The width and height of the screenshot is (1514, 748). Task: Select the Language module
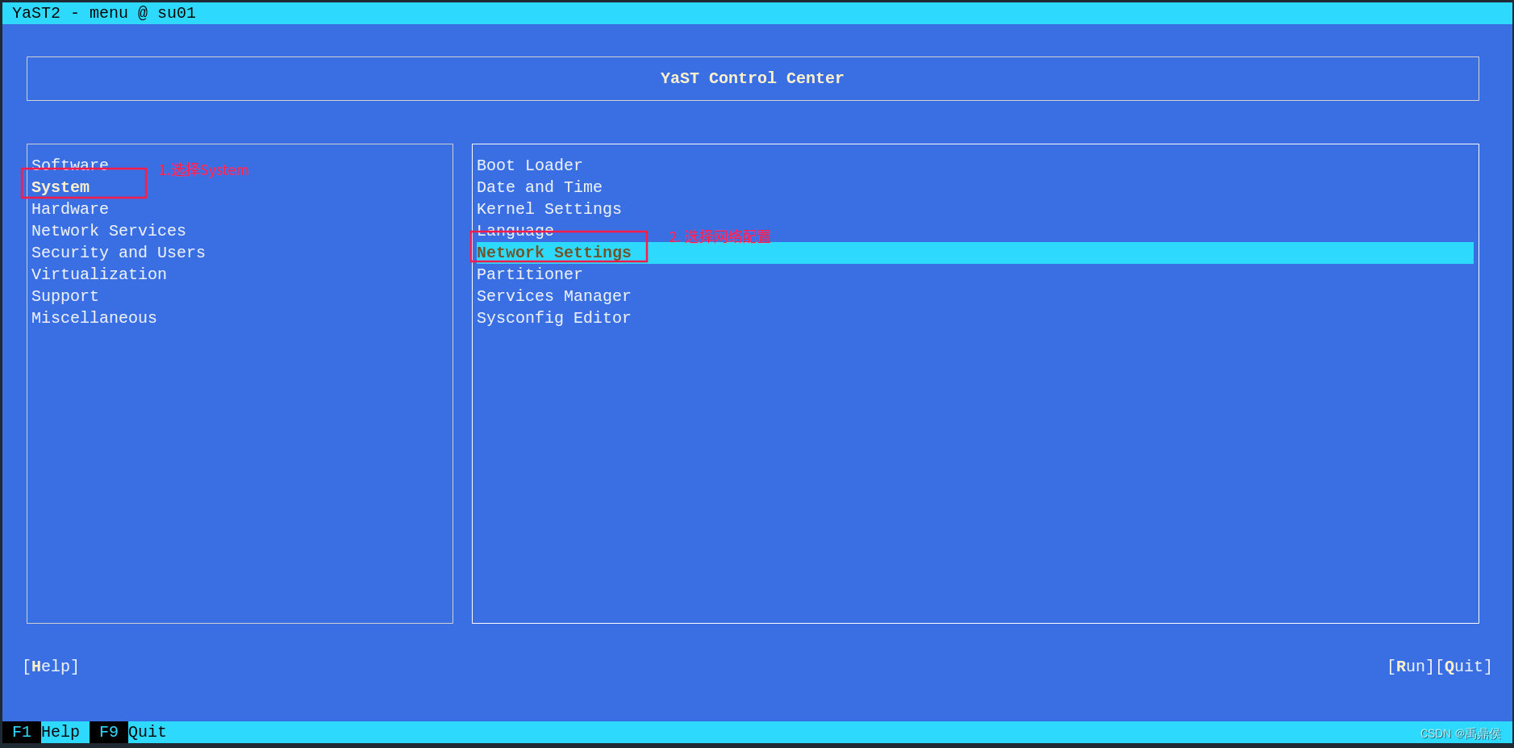(x=515, y=231)
